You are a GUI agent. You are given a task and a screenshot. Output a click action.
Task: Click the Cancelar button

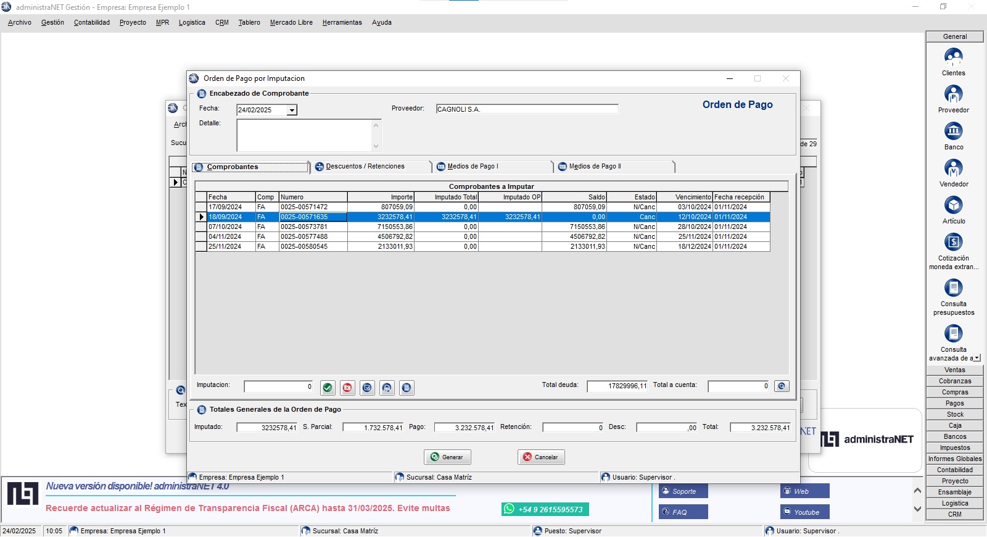(x=541, y=457)
